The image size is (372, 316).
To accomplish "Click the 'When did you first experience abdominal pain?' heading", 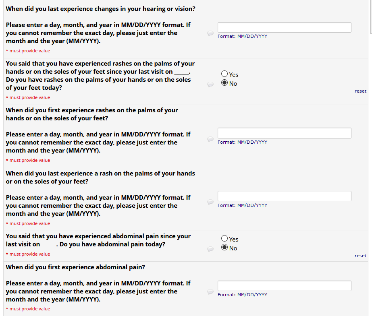I will click(x=75, y=267).
